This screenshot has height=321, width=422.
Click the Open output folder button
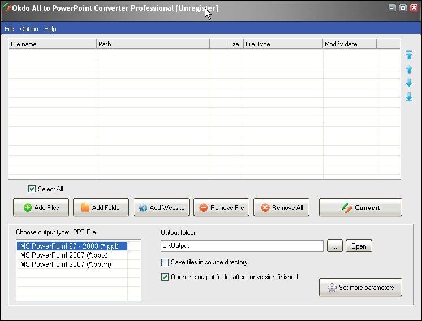[359, 246]
